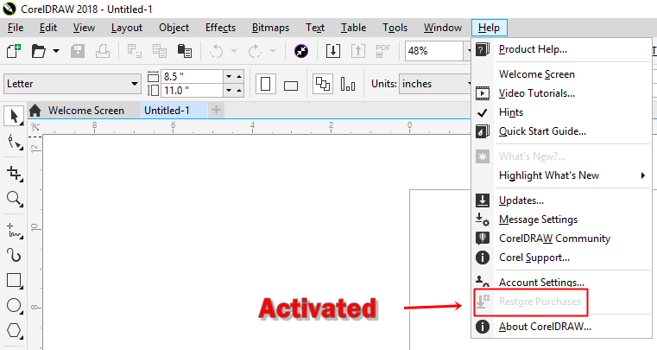657x350 pixels.
Task: Close the Help menu header
Action: tap(489, 28)
